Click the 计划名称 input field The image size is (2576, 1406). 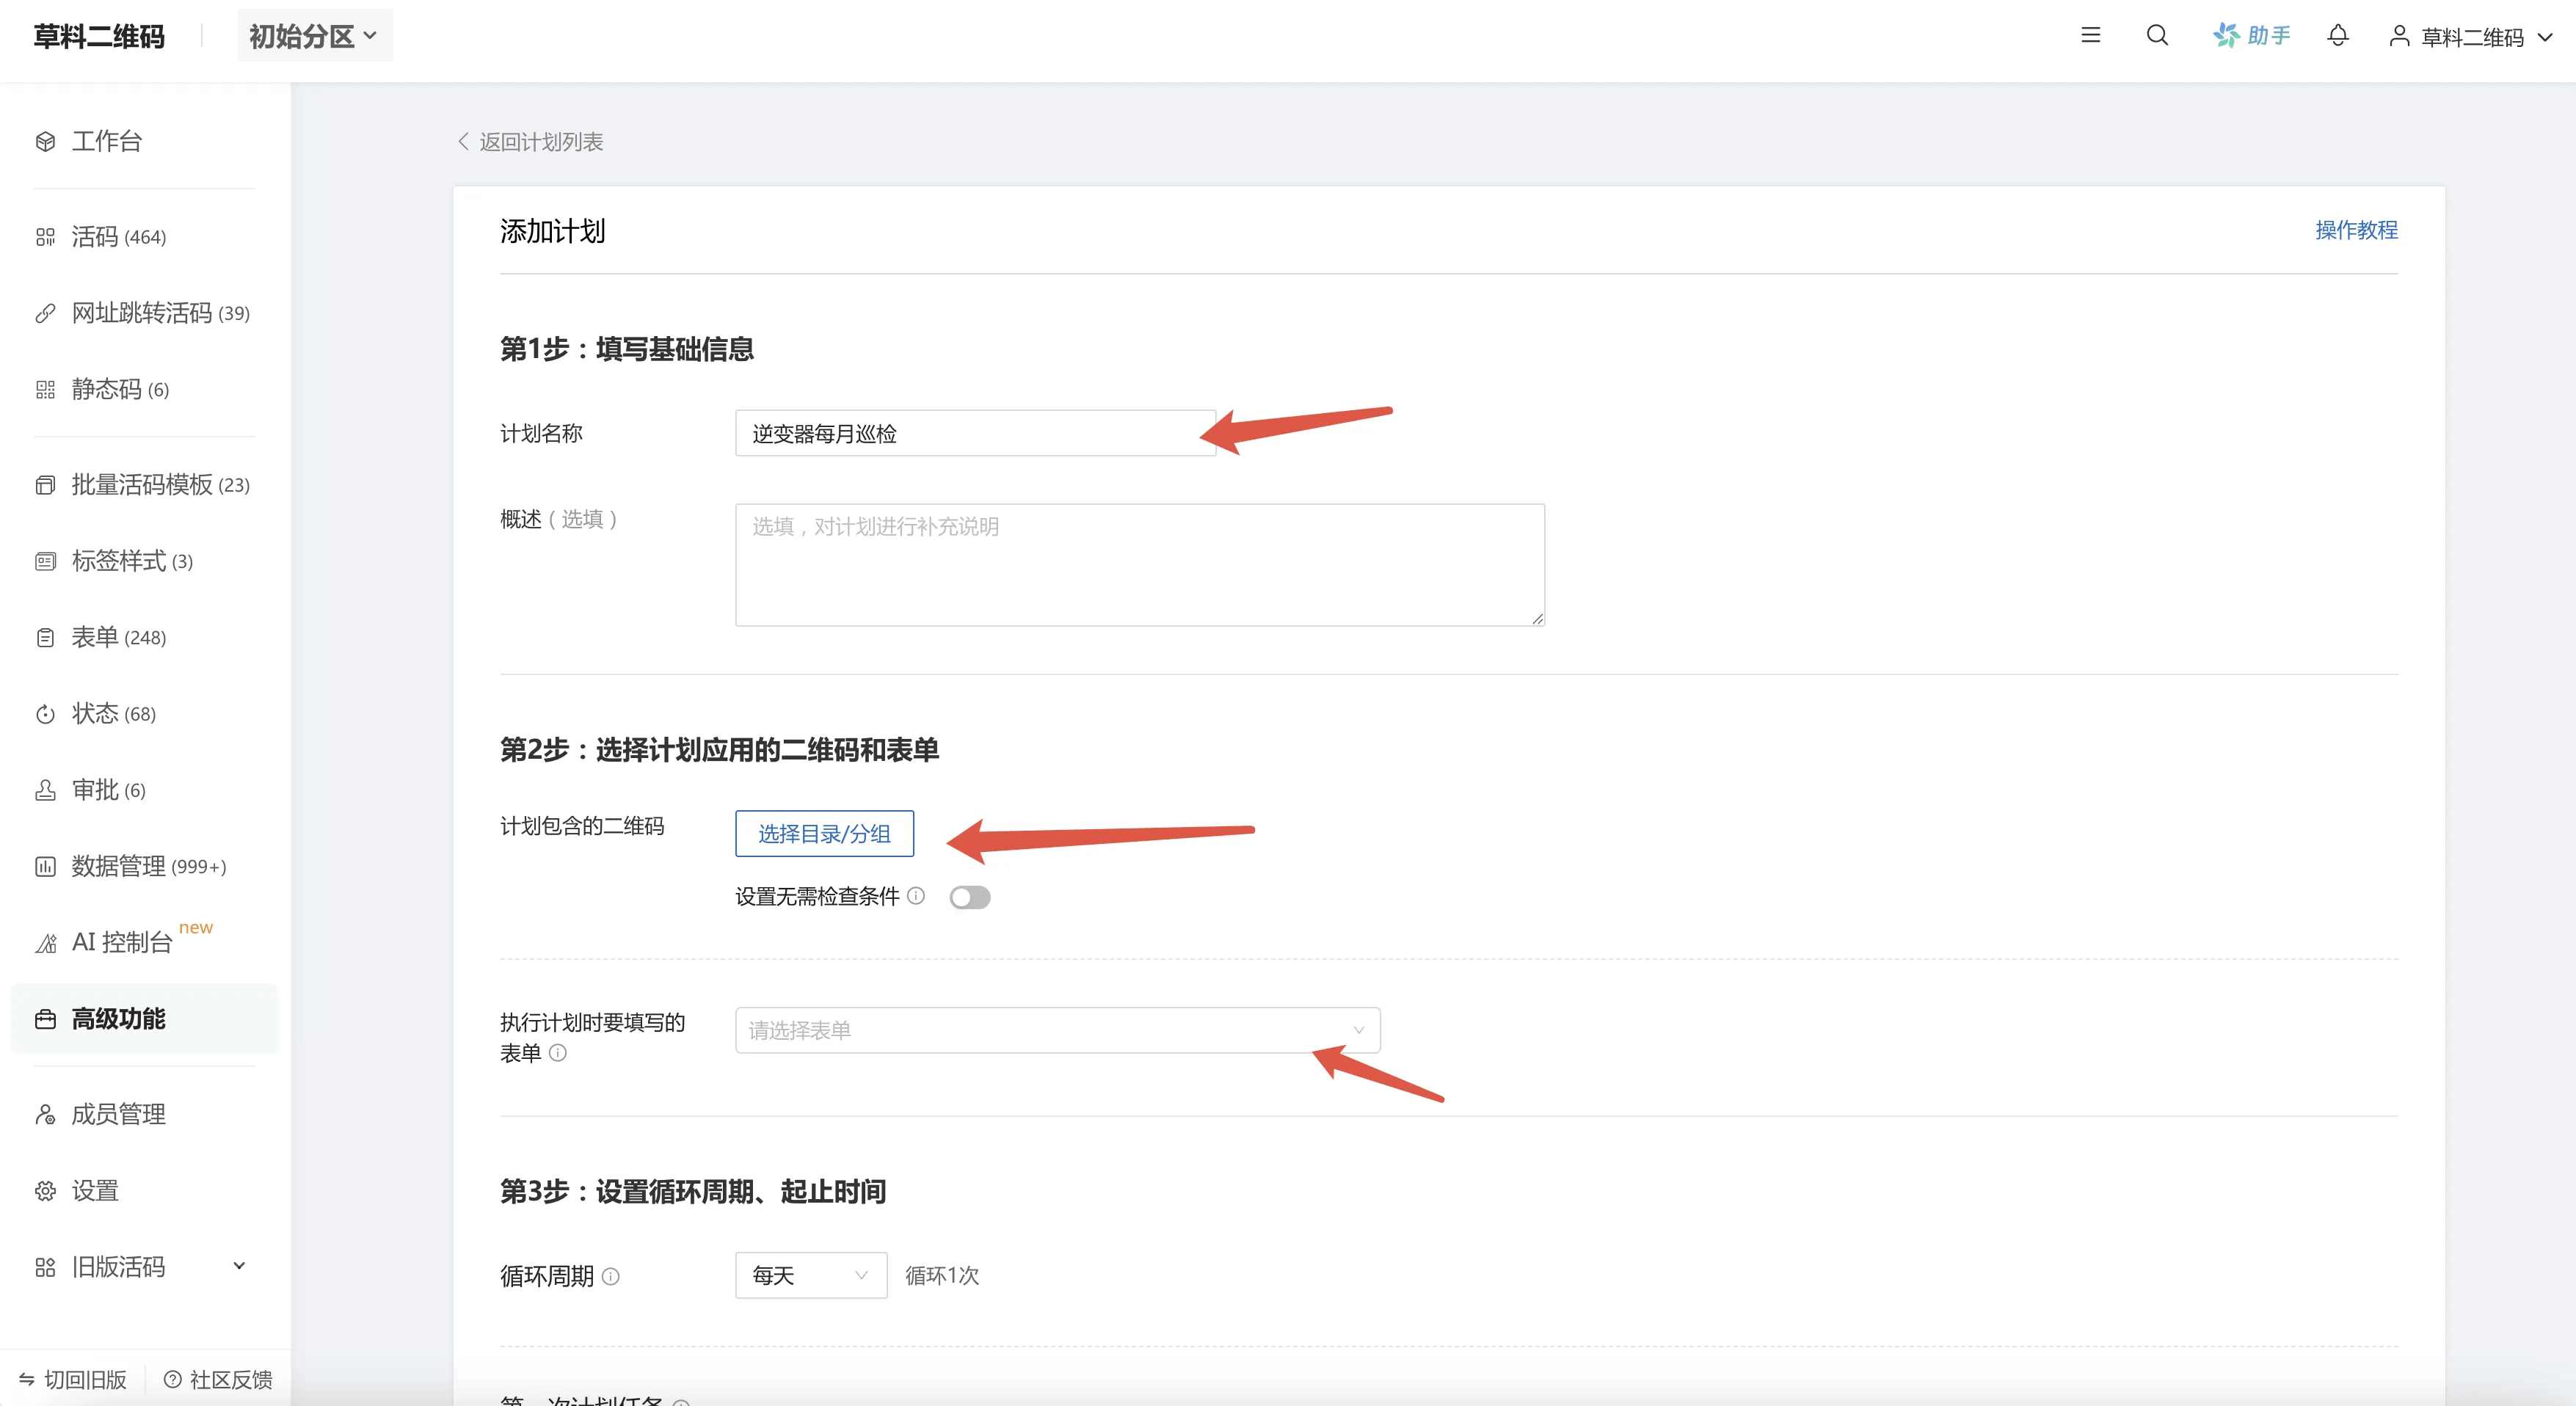[975, 433]
